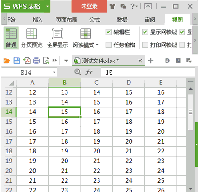
Task: Click the Print icon
Action: pyautogui.click(x=36, y=61)
